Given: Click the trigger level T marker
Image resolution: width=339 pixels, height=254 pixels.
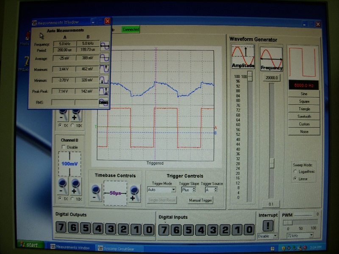Looking at the screenshot, I should [x=96, y=127].
